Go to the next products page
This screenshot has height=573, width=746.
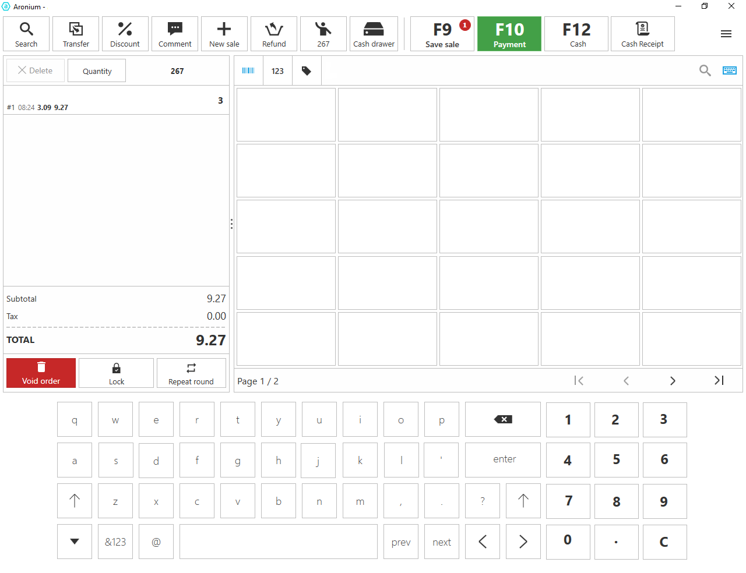[x=673, y=381]
